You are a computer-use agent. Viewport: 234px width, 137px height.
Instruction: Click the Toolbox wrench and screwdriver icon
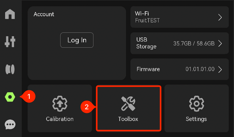coord(128,104)
